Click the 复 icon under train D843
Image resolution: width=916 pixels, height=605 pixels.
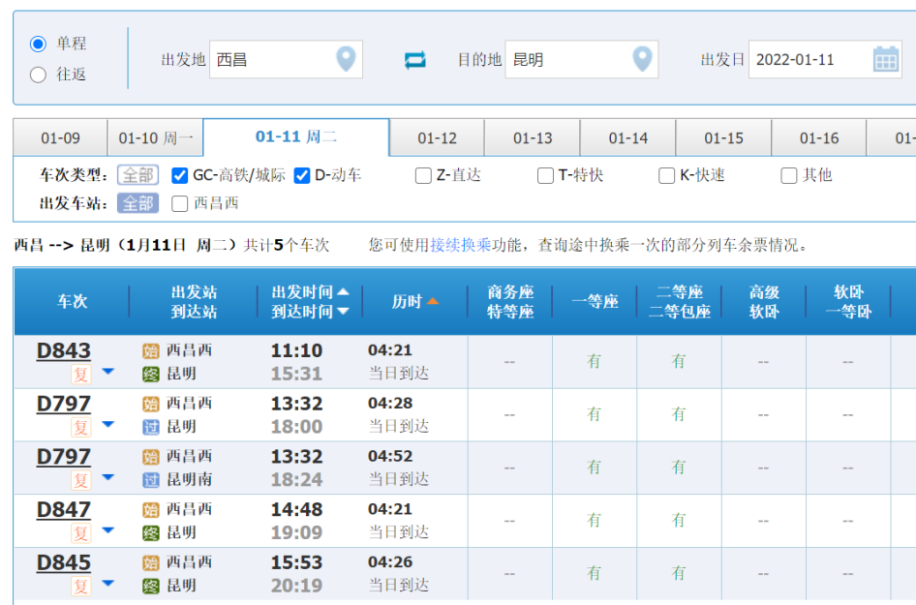(x=81, y=374)
